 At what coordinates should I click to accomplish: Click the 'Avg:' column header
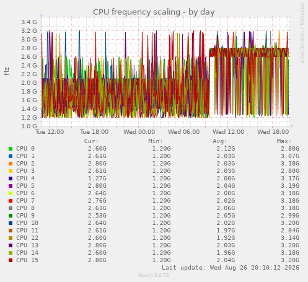pyautogui.click(x=220, y=141)
